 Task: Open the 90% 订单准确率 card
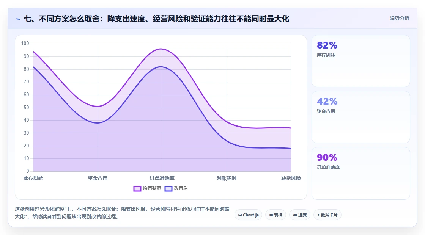[x=361, y=173]
